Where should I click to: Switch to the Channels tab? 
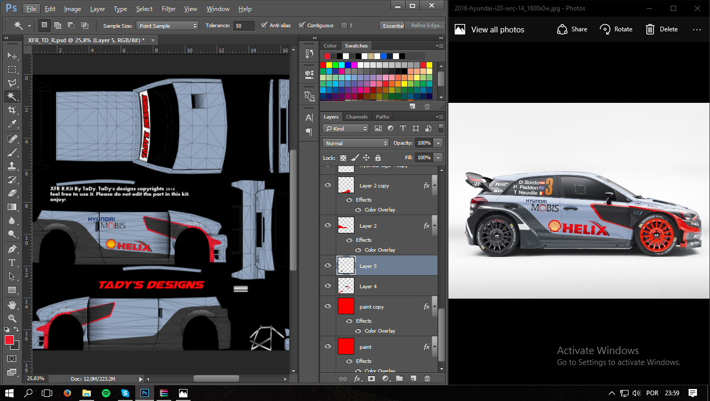(x=357, y=117)
